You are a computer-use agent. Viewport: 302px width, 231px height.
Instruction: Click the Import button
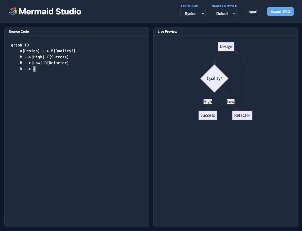click(x=252, y=11)
